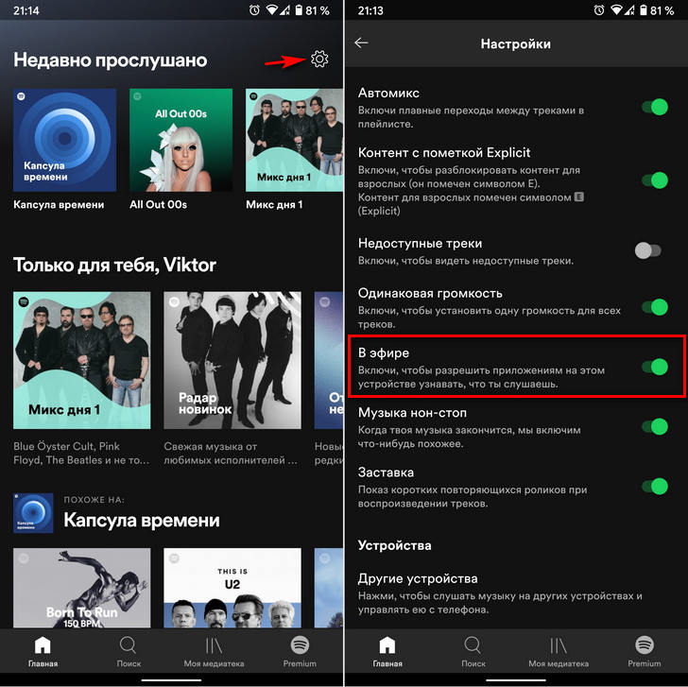This screenshot has width=688, height=687.
Task: Toggle the Автомикс switch
Action: point(655,107)
